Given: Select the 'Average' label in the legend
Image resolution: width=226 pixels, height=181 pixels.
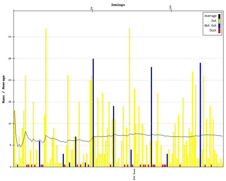Looking at the screenshot, I should [x=210, y=16].
